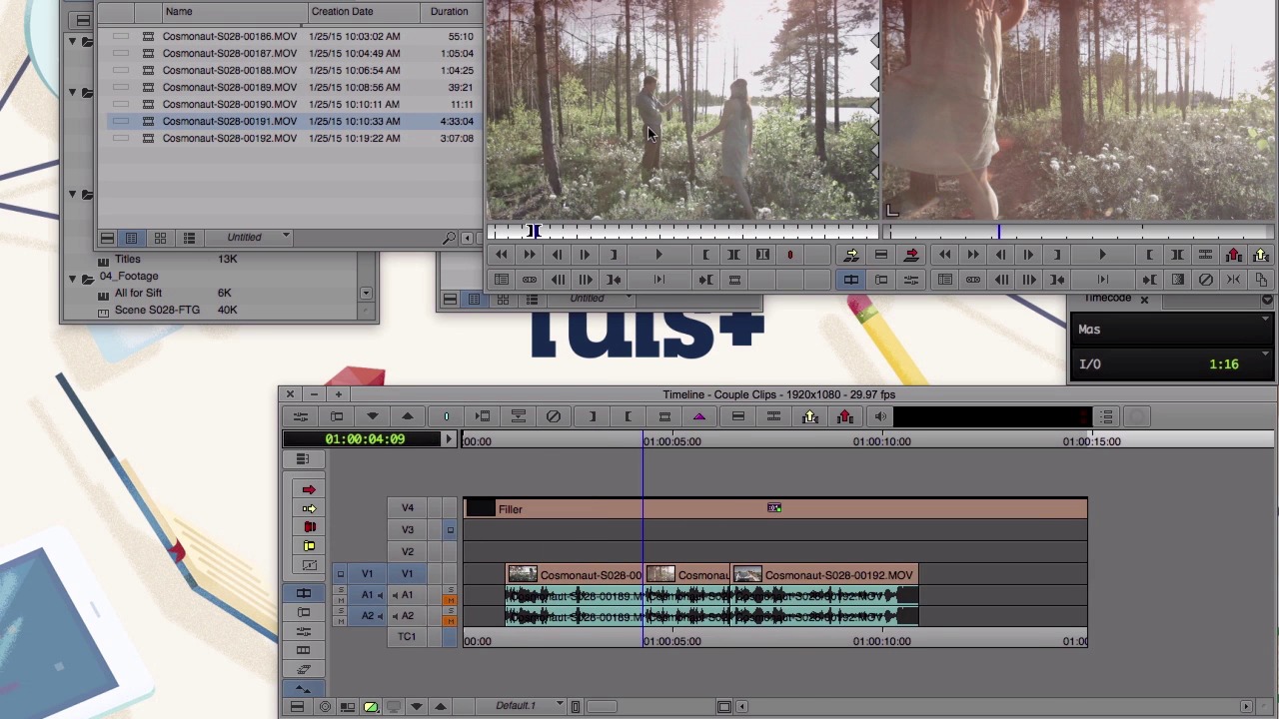Click record monitor Fast Forward button
This screenshot has height=719, width=1279.
tap(972, 256)
